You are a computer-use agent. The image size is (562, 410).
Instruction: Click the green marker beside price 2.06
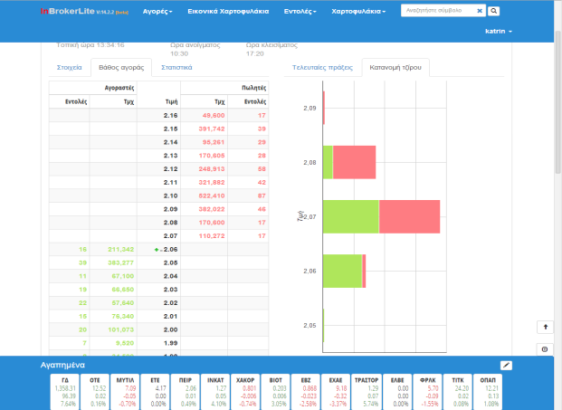click(x=157, y=248)
